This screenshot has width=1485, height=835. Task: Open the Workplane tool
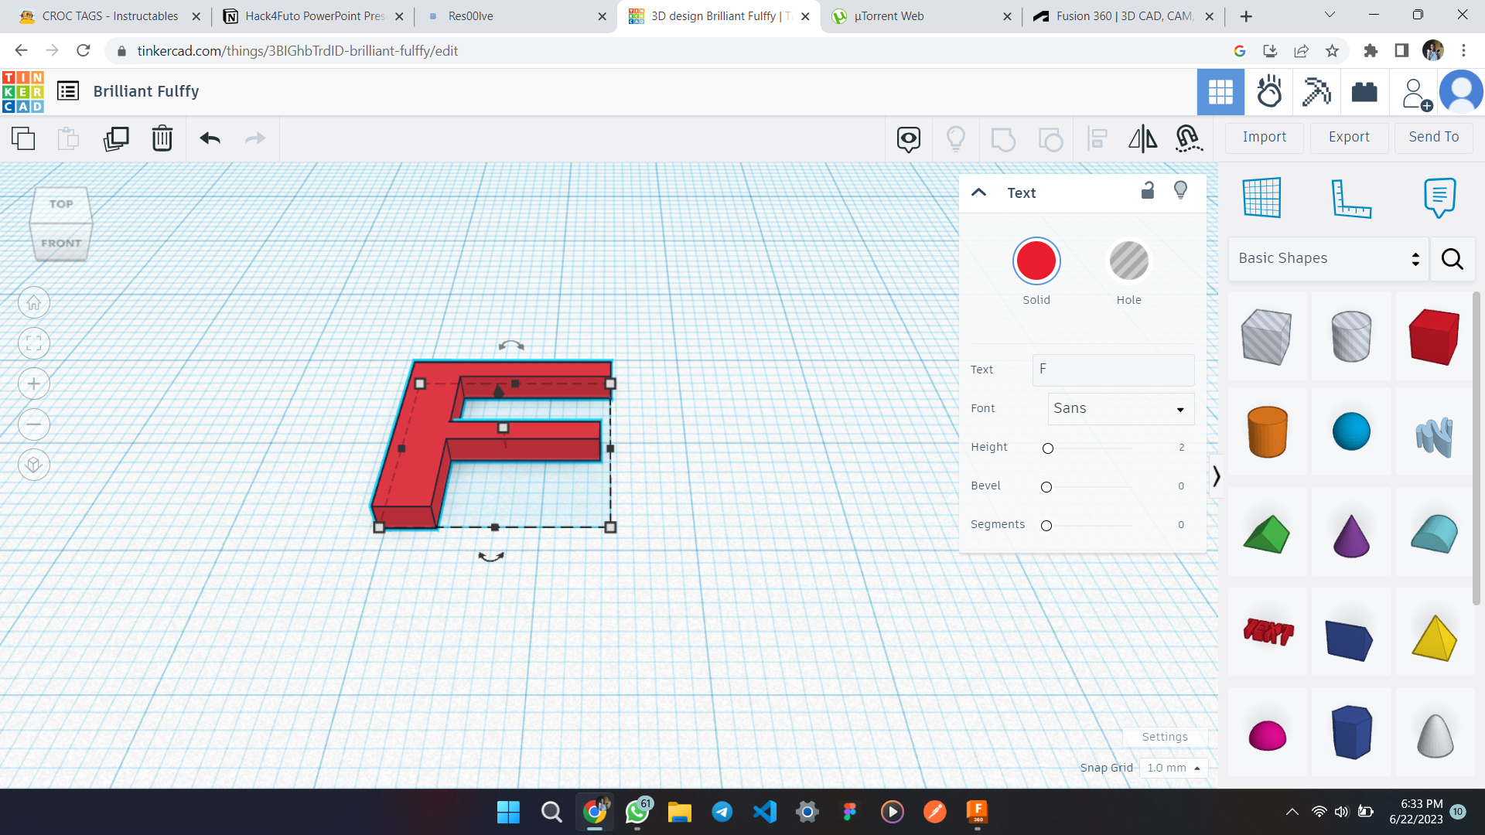point(1262,198)
